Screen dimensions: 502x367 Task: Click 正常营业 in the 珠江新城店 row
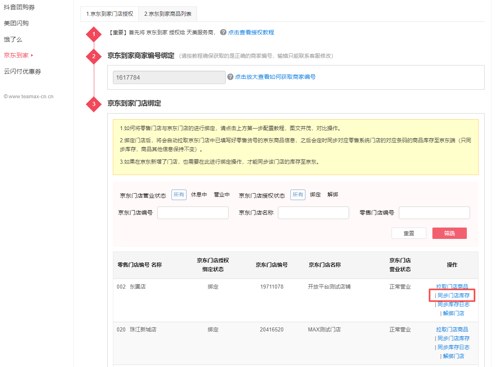[400, 330]
